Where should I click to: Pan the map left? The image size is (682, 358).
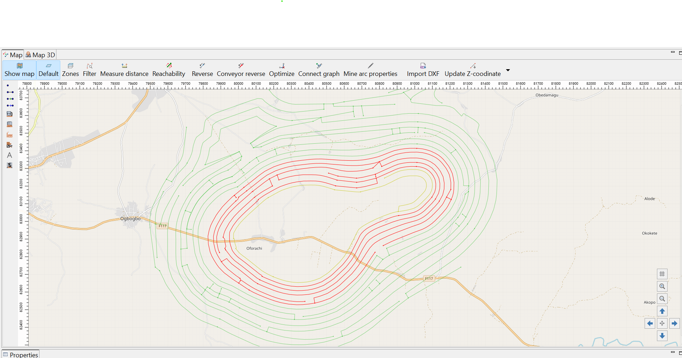650,323
